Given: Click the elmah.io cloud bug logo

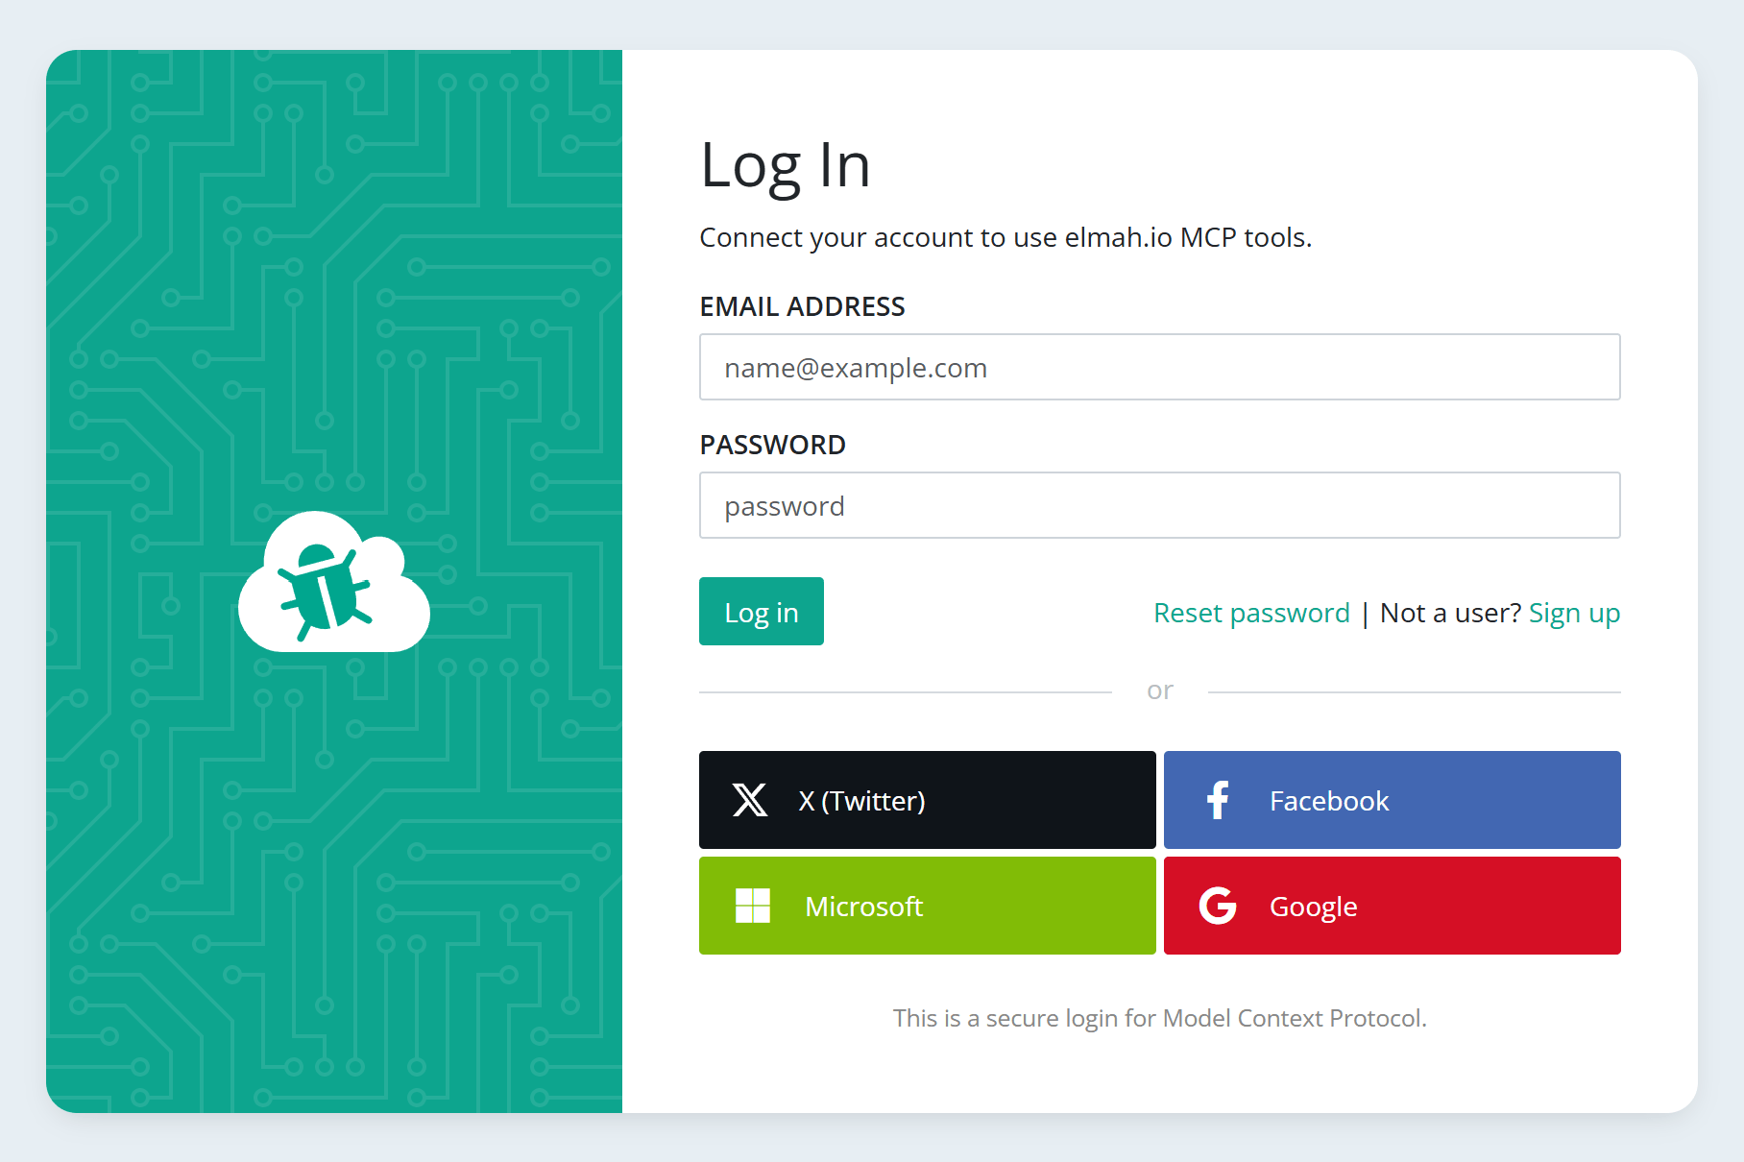Looking at the screenshot, I should [333, 582].
